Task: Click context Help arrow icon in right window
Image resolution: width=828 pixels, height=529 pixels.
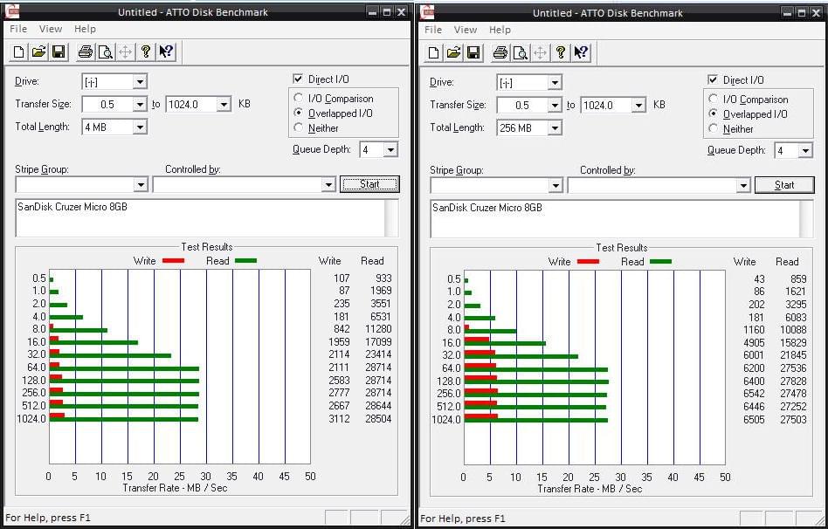Action: coord(581,52)
